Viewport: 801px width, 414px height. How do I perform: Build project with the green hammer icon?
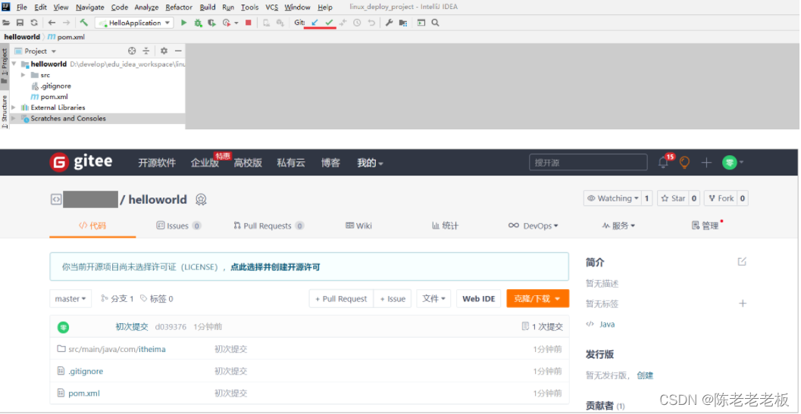click(84, 23)
